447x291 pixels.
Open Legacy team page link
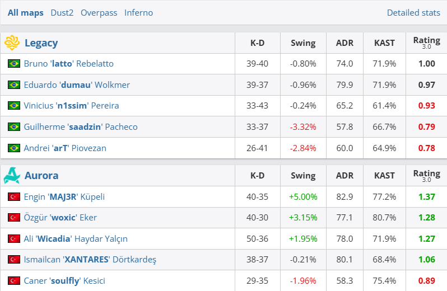click(x=41, y=43)
